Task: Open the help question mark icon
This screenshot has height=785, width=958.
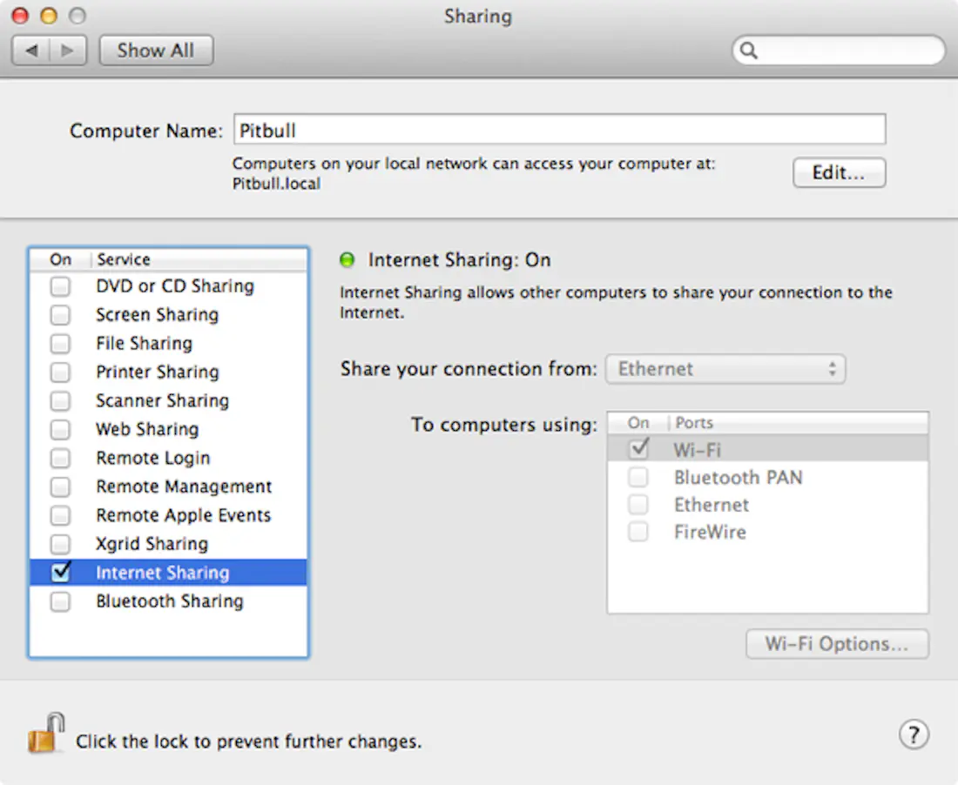Action: [x=914, y=735]
